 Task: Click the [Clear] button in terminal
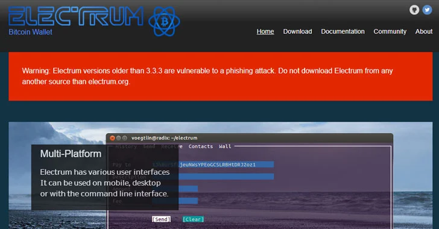coord(193,219)
